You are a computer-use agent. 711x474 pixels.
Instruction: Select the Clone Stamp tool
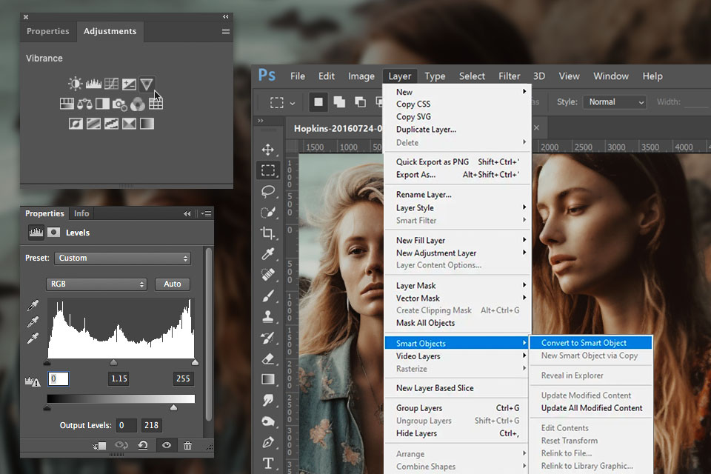click(x=268, y=316)
